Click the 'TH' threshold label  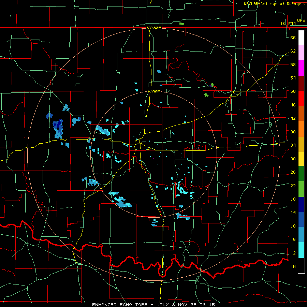(293, 266)
